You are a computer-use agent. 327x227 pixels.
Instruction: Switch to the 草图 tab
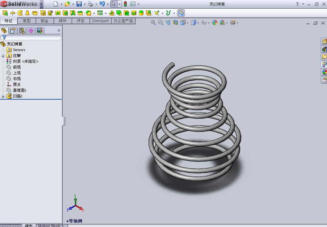coord(26,21)
